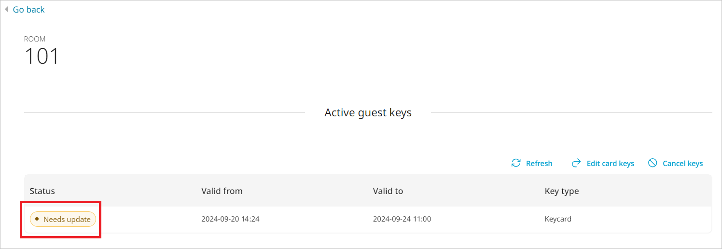Select the 2024-09-20 14:24 valid from cell
This screenshot has width=722, height=249.
point(230,219)
